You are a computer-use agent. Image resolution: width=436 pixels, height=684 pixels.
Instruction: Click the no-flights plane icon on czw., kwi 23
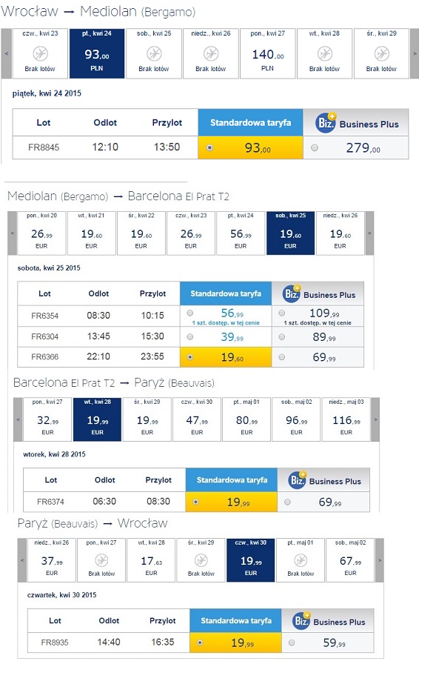[40, 53]
